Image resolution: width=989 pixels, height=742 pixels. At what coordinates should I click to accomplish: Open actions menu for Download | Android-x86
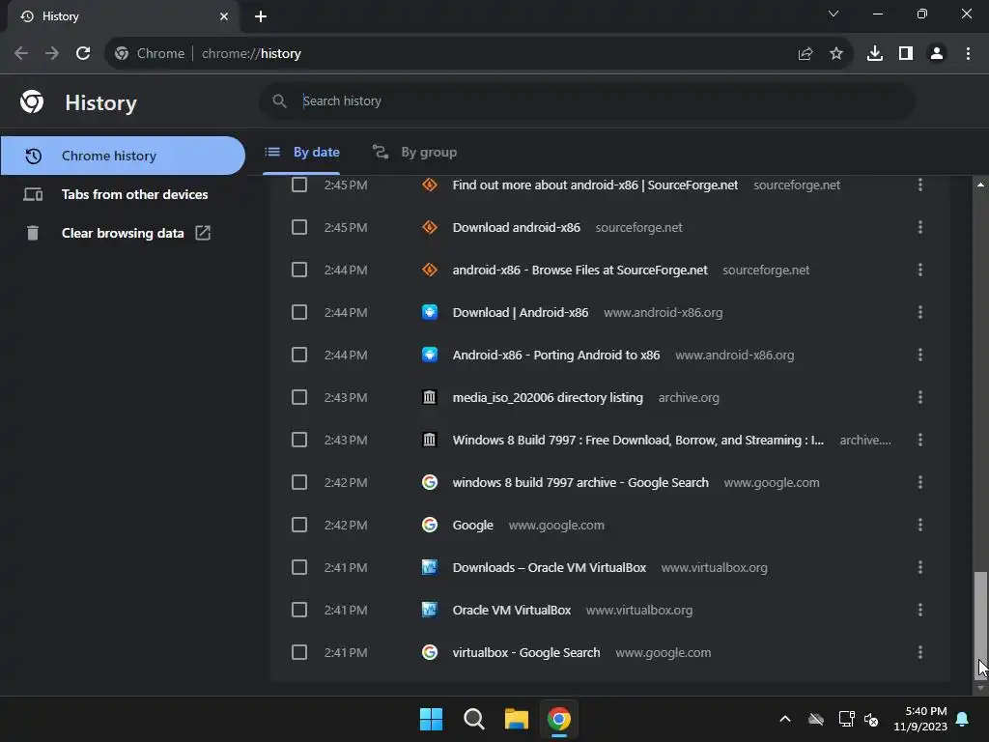[x=920, y=312]
